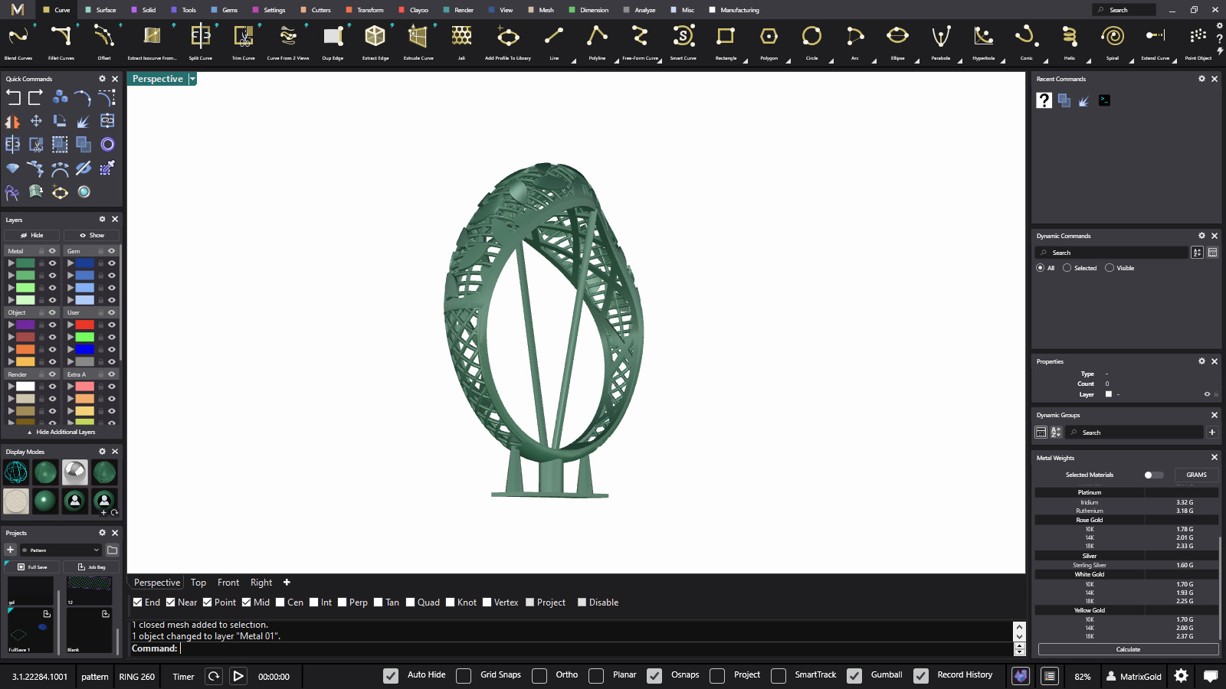Click Add Profile To Library icon

[508, 36]
